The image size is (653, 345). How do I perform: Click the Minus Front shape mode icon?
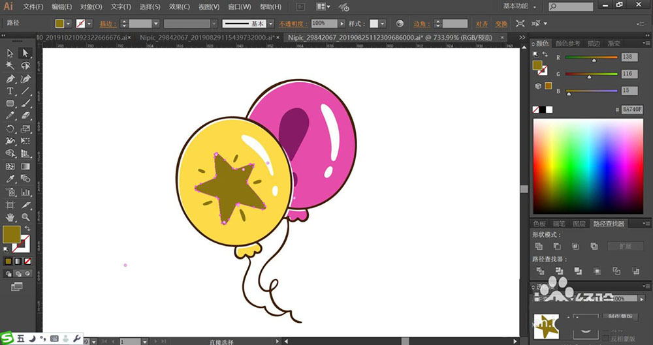pos(557,246)
